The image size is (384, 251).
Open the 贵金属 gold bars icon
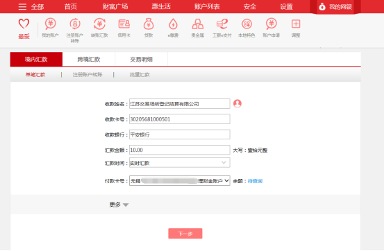[x=198, y=24]
